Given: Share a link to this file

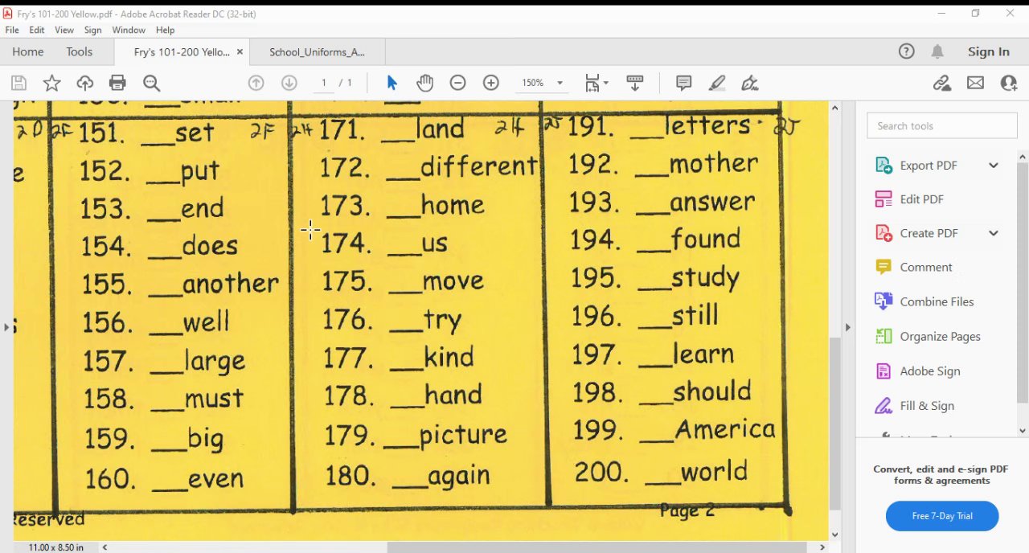Looking at the screenshot, I should (x=942, y=83).
